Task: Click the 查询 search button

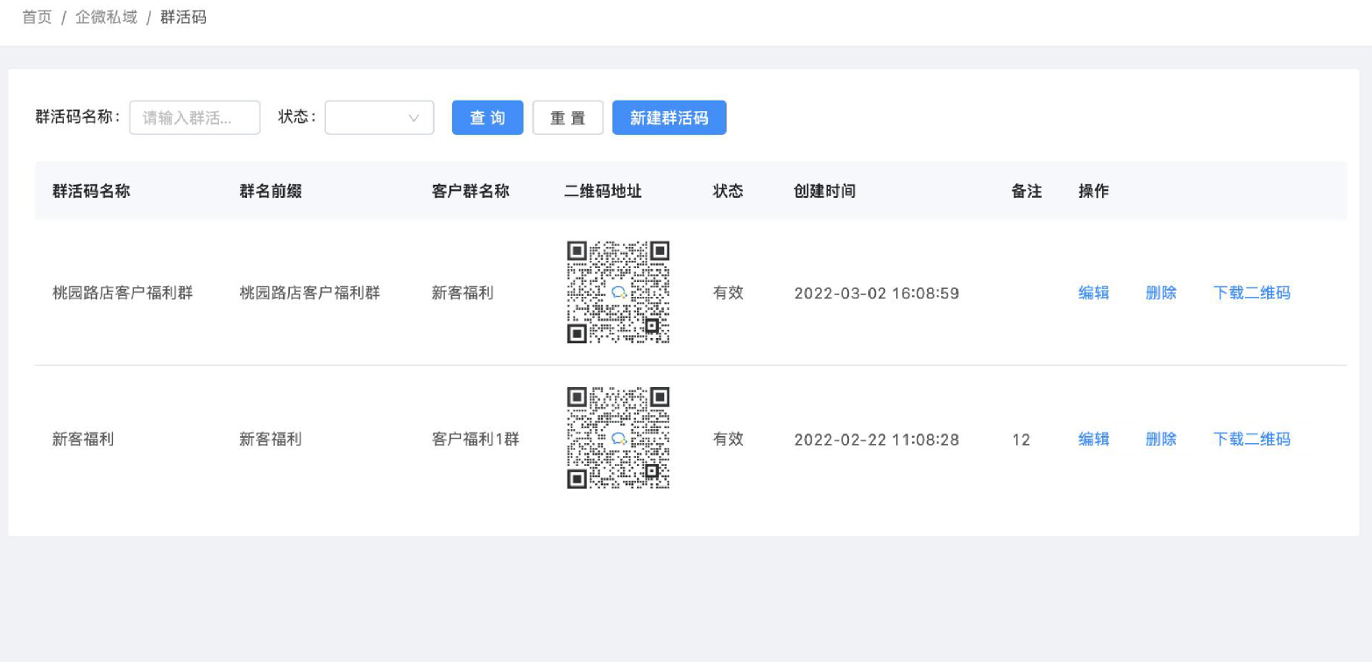Action: point(487,117)
